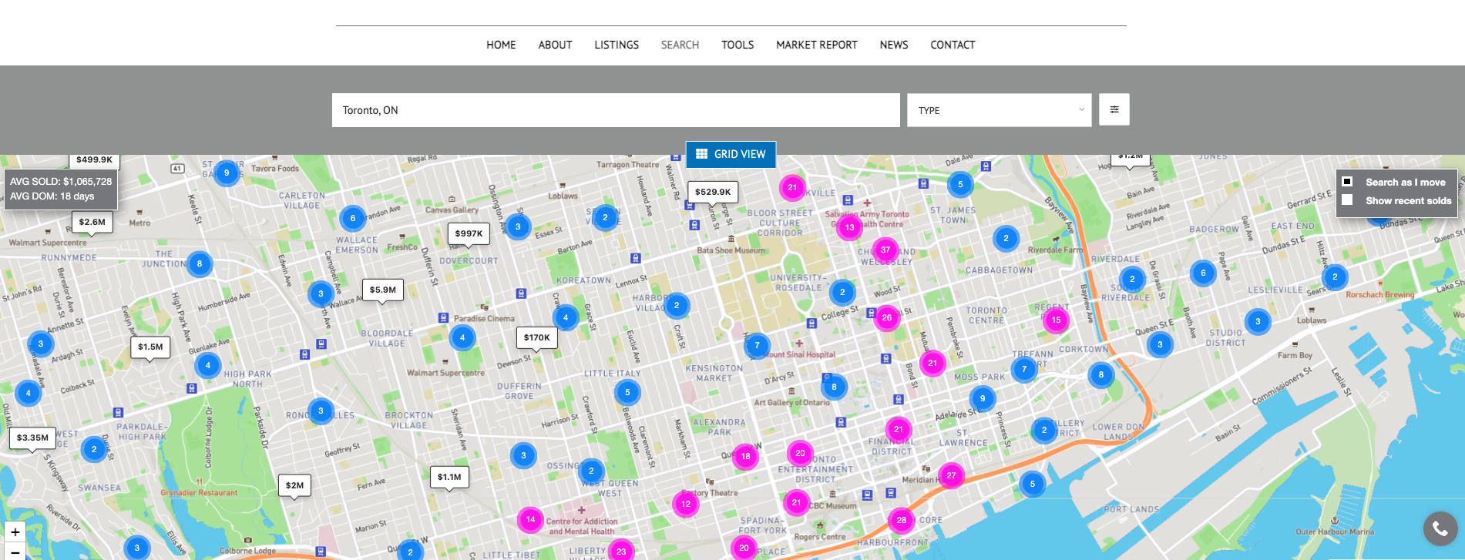The height and width of the screenshot is (560, 1465).
Task: Toggle Search as I move checkbox
Action: [1347, 182]
